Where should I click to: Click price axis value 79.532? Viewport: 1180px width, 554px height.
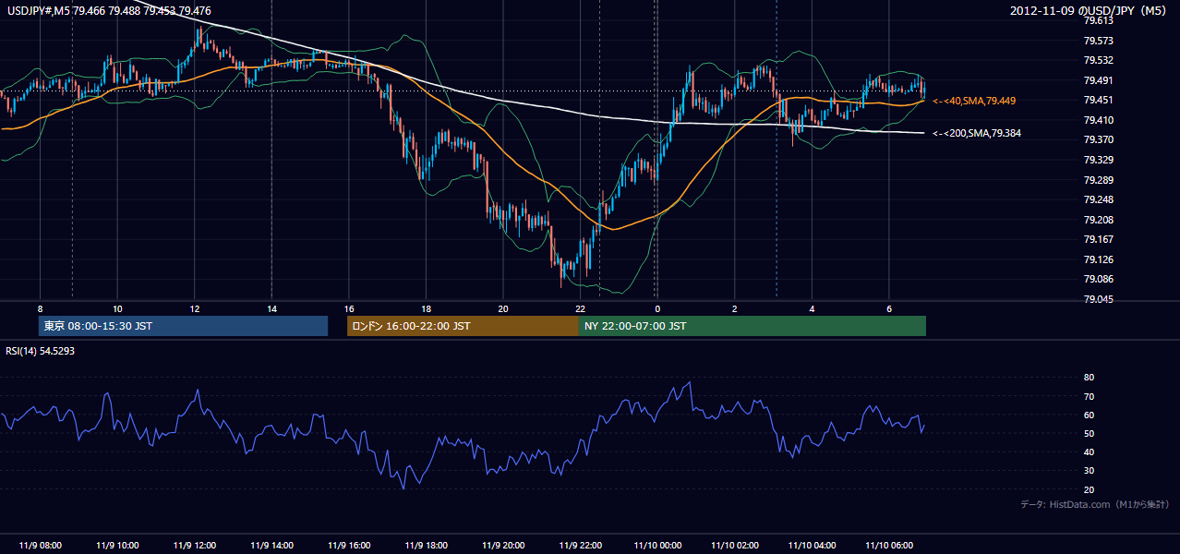[1098, 60]
